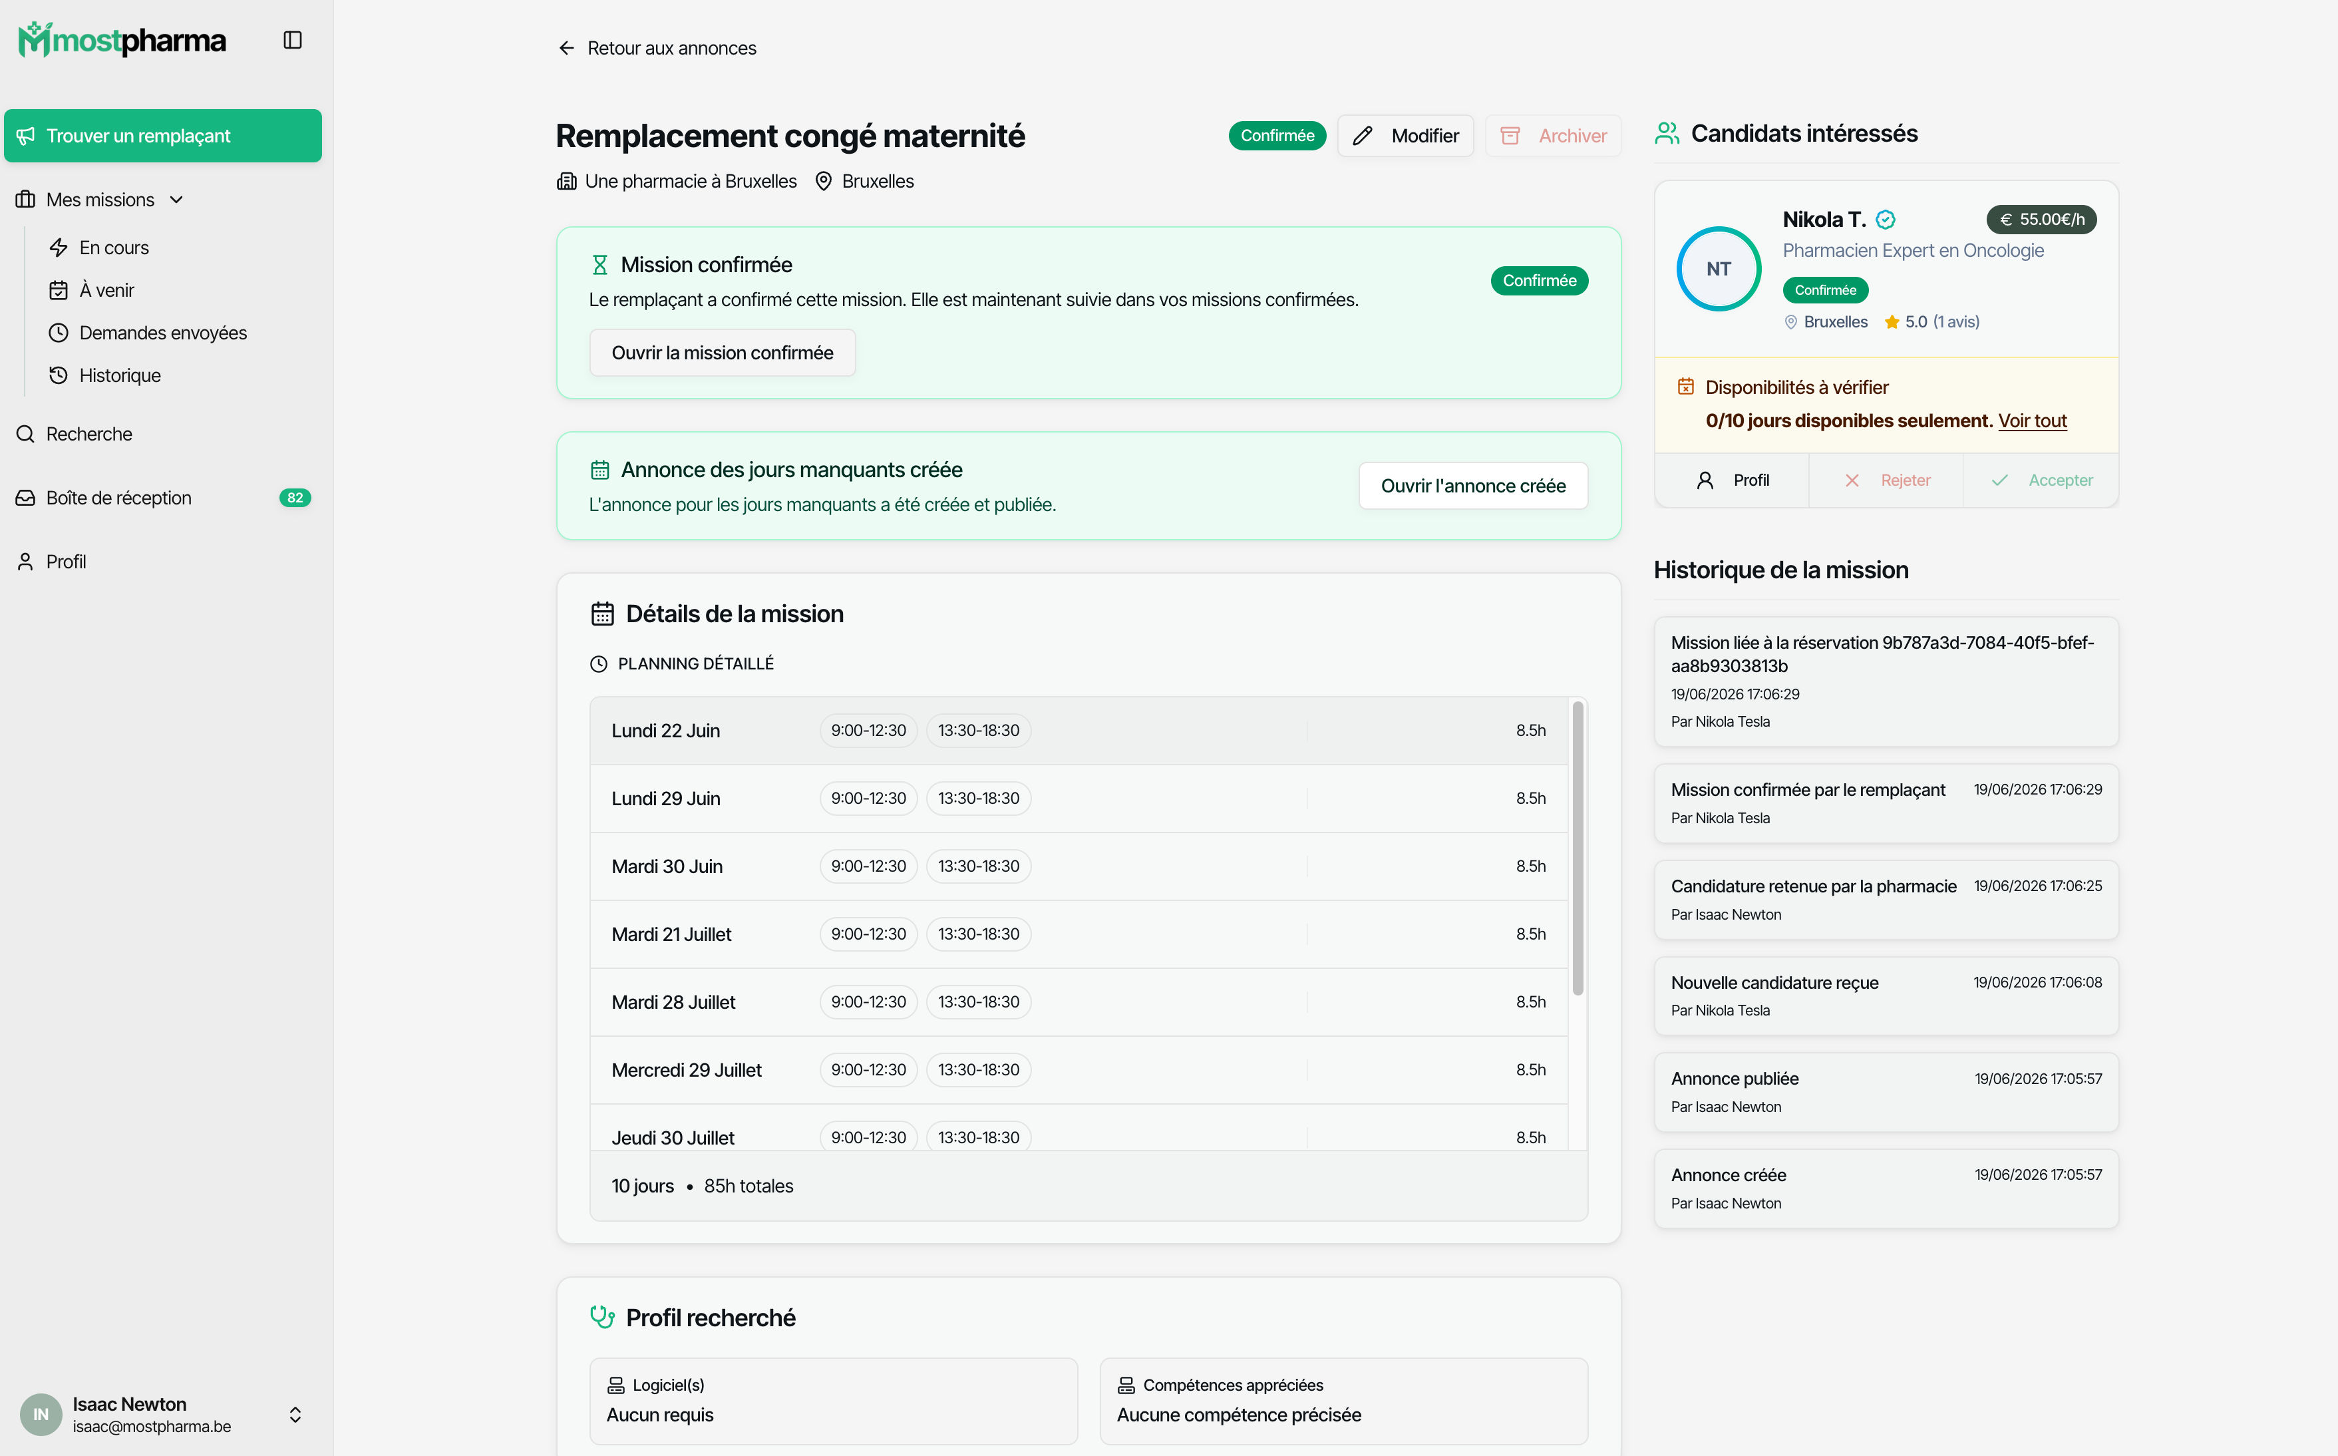This screenshot has width=2338, height=1456.
Task: Open Historique in sidebar
Action: coord(119,375)
